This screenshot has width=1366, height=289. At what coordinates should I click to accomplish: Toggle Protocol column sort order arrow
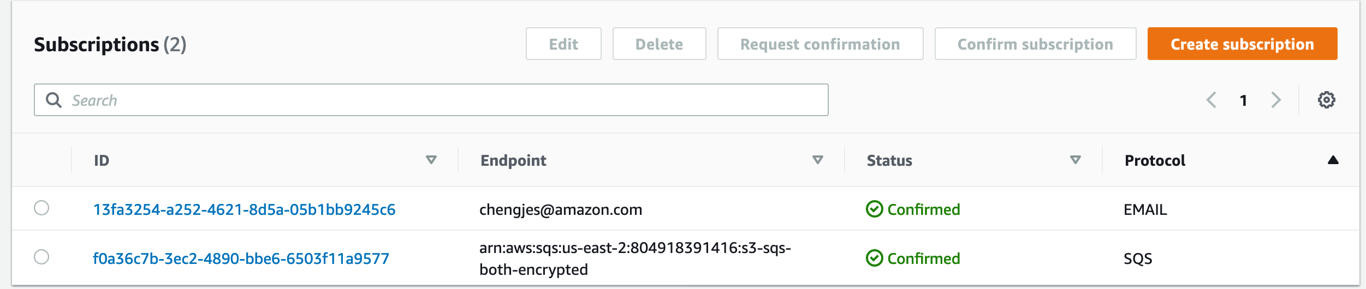pos(1333,160)
